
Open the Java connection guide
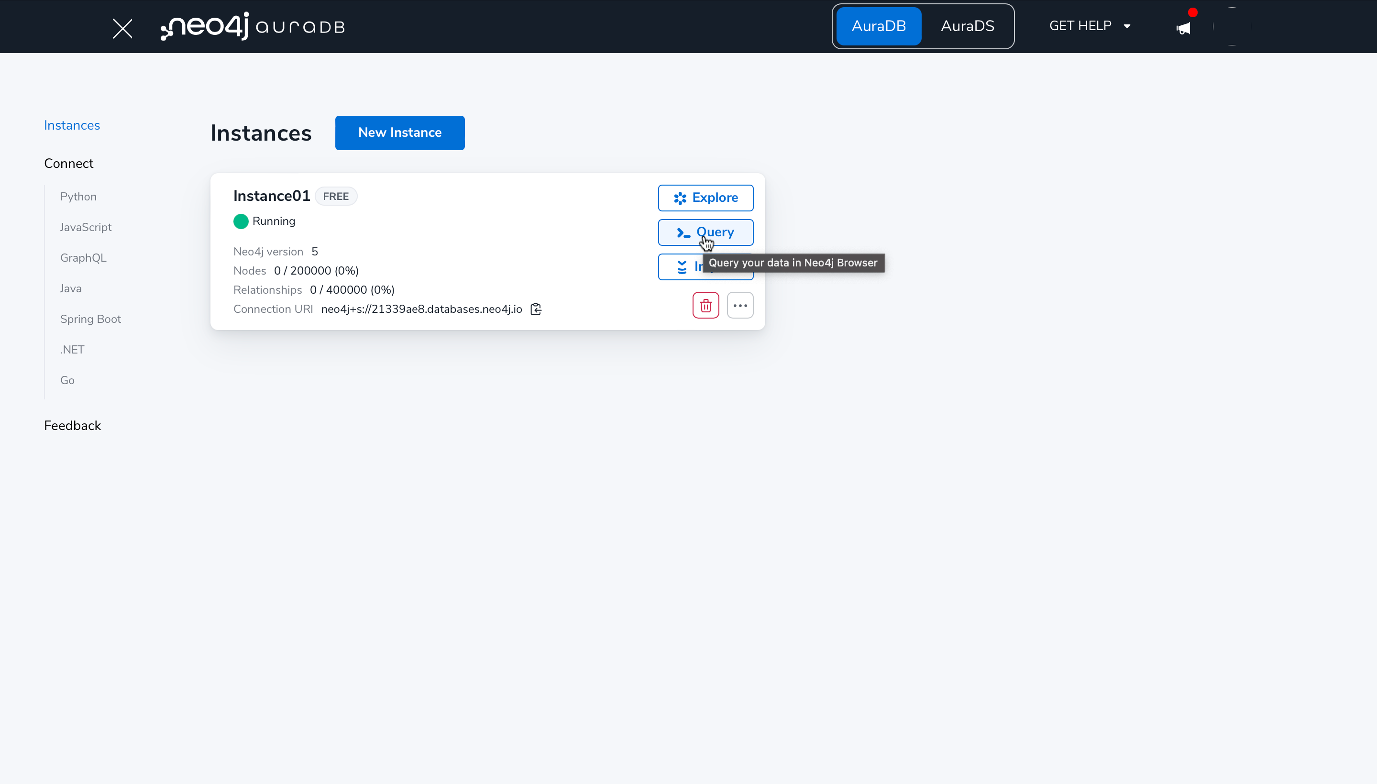click(71, 288)
